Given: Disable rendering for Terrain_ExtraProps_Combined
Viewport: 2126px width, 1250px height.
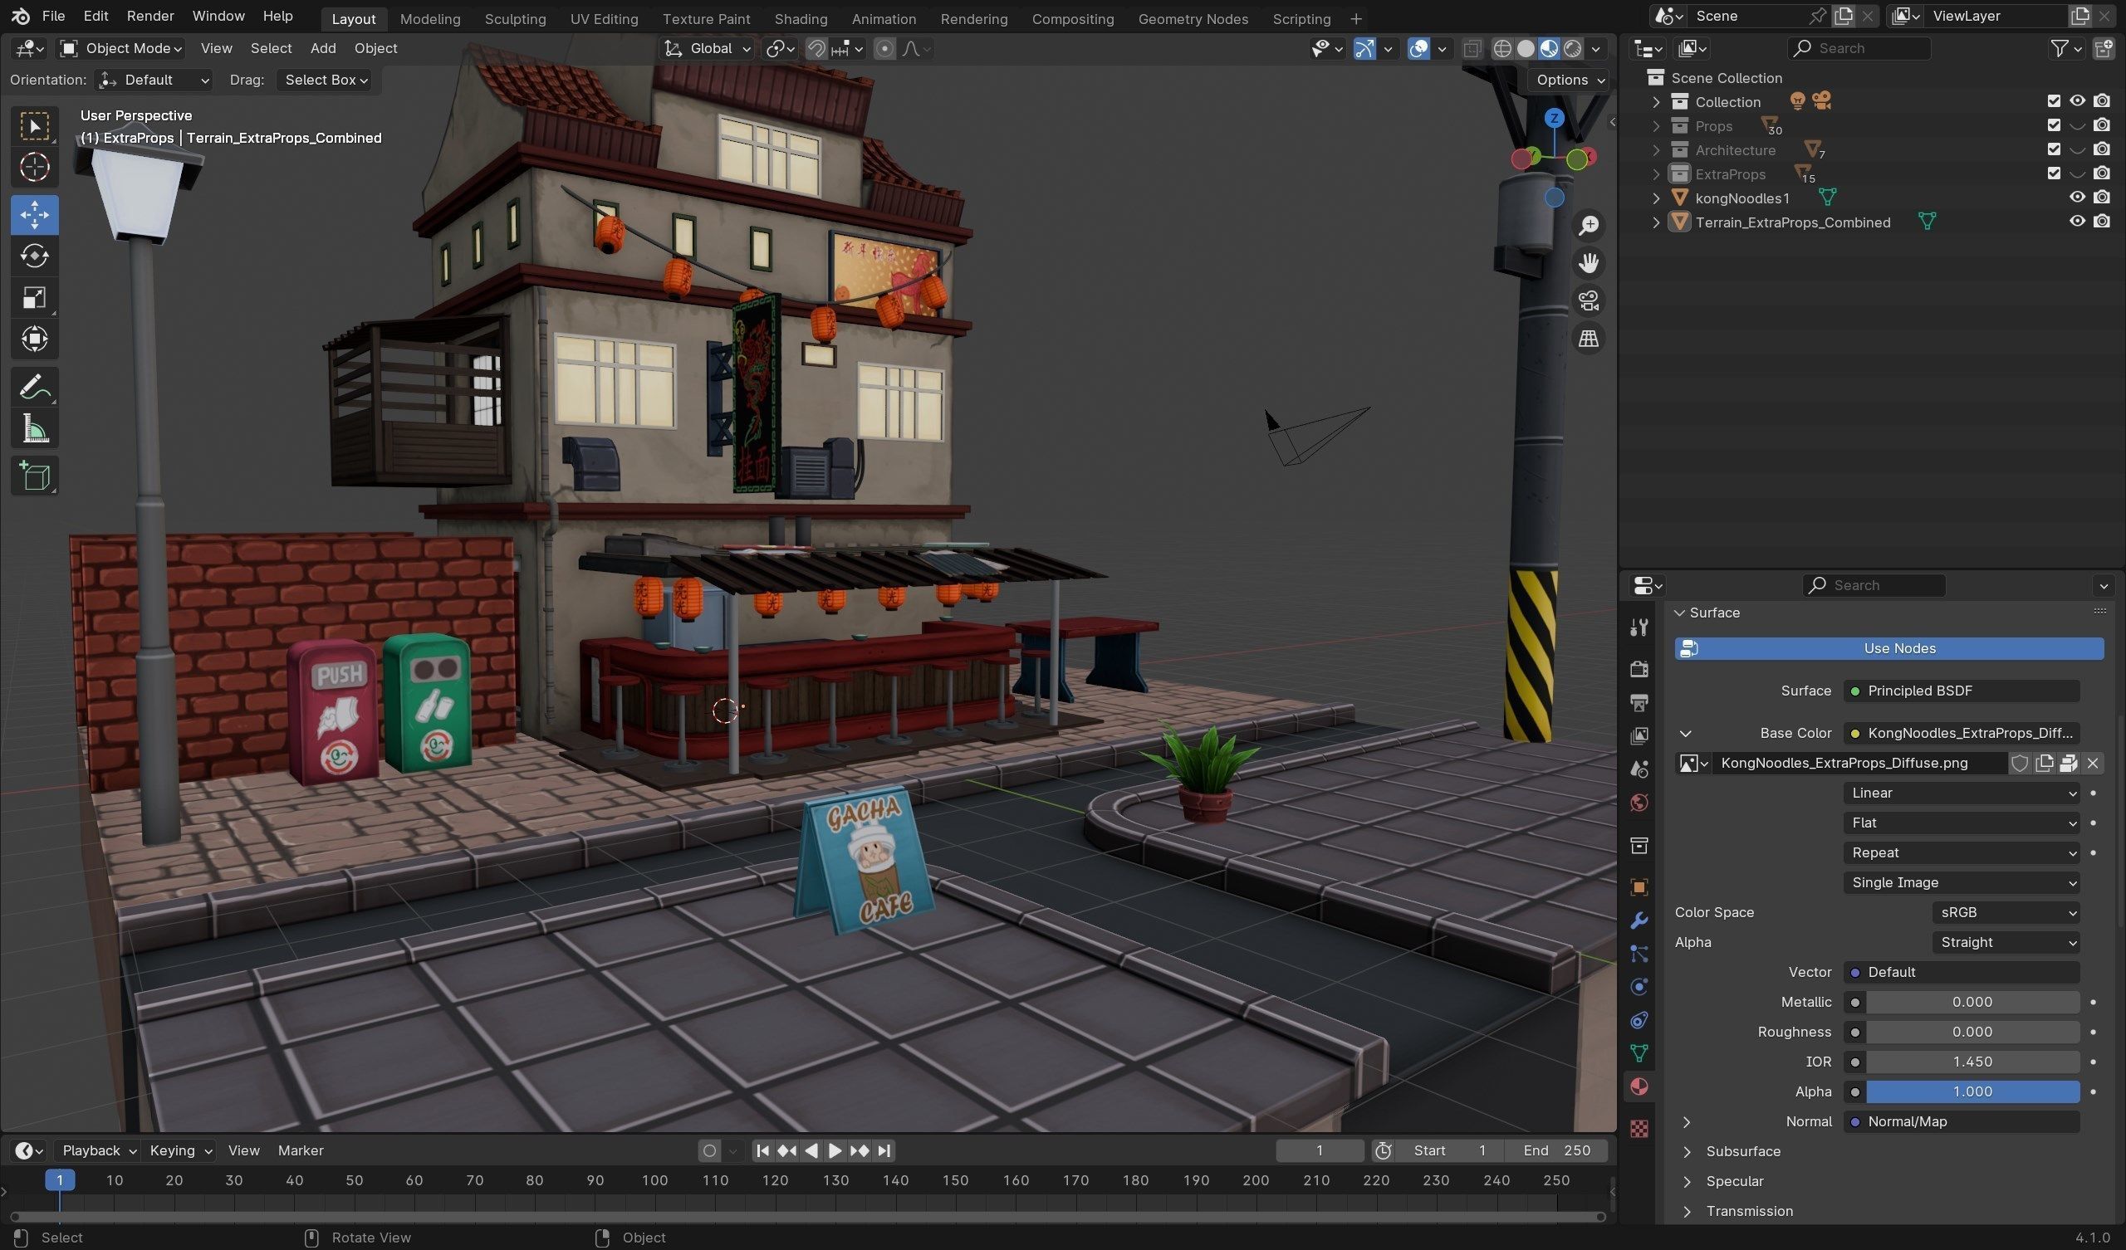Looking at the screenshot, I should (2102, 222).
